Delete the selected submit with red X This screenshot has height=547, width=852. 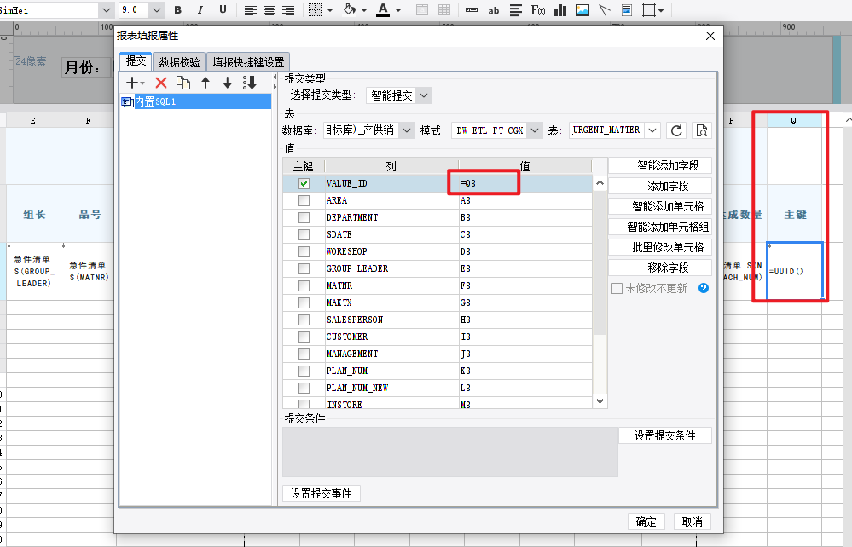[x=161, y=83]
